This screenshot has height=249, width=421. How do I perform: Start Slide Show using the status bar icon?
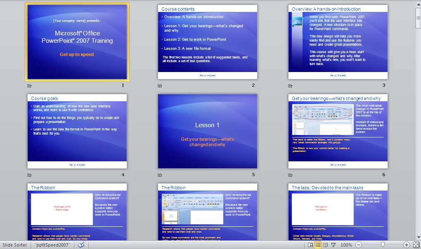click(333, 245)
